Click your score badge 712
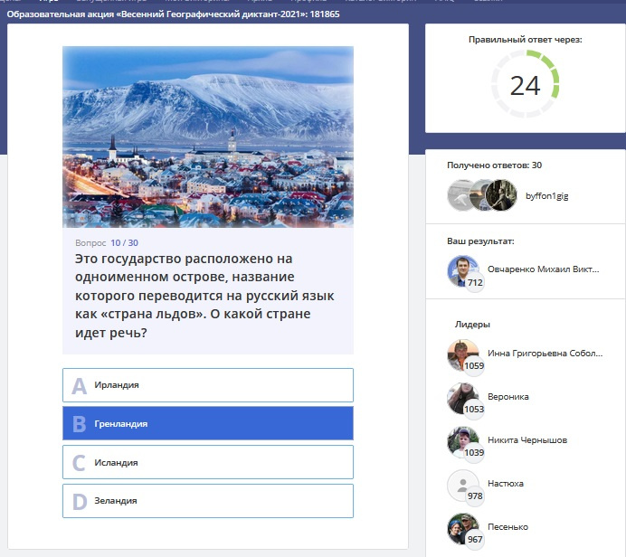This screenshot has width=626, height=557. pos(475,282)
